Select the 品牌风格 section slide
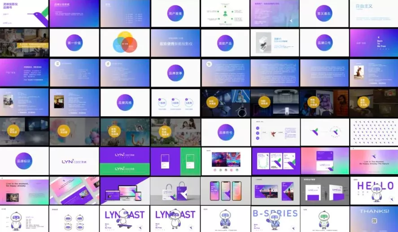Viewport: 398px width, 232px height. (125, 102)
